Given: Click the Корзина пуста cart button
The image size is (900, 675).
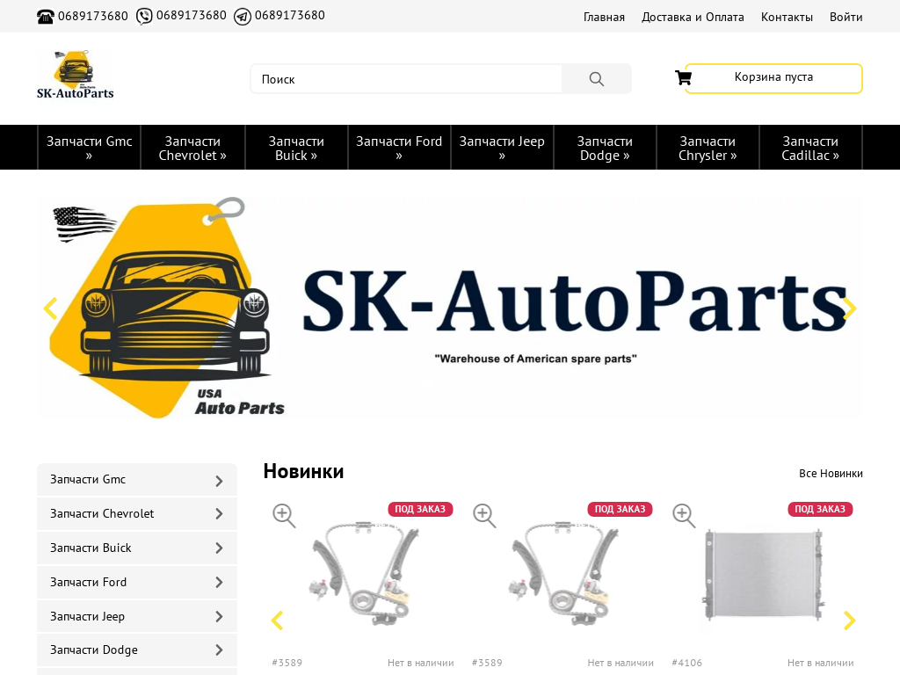Looking at the screenshot, I should (773, 78).
